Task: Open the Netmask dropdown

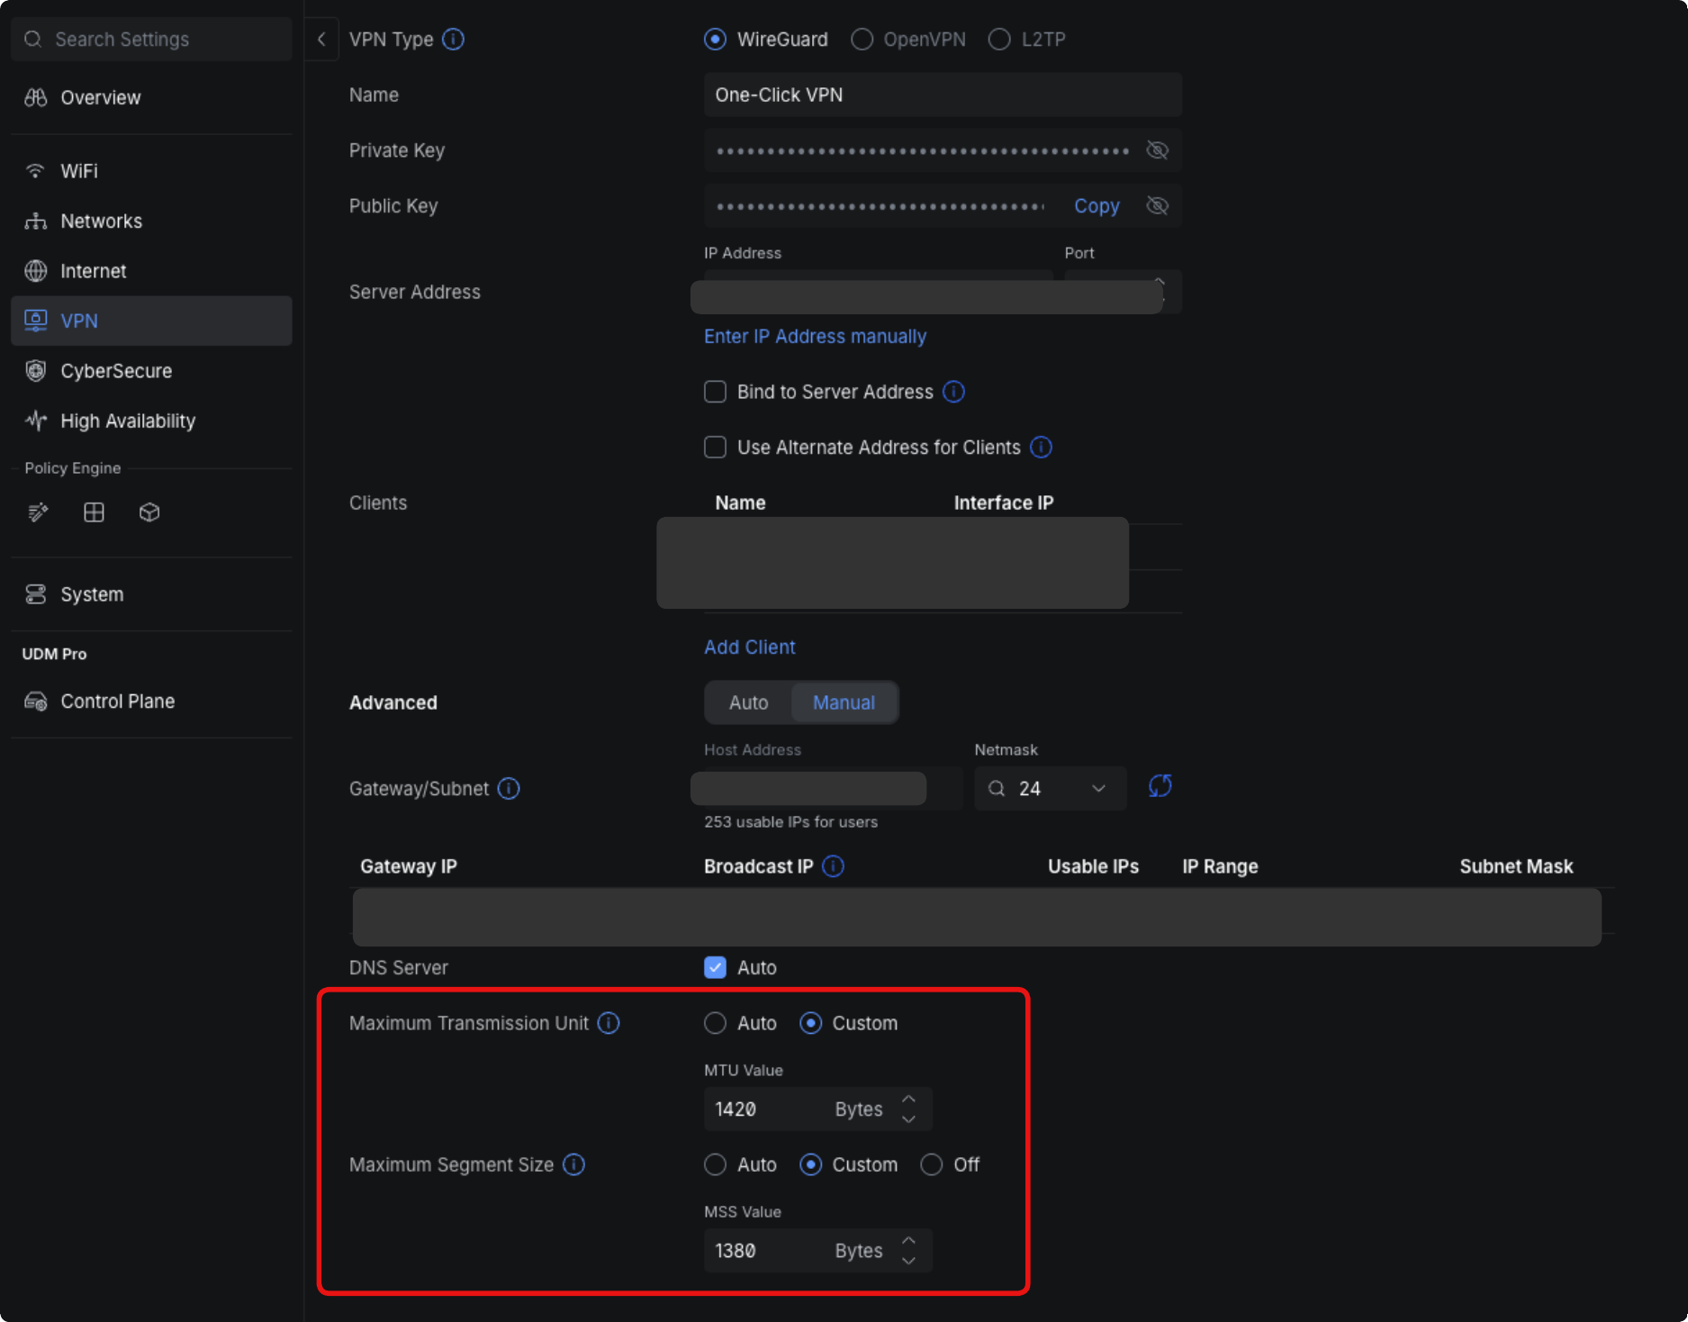Action: tap(1098, 788)
